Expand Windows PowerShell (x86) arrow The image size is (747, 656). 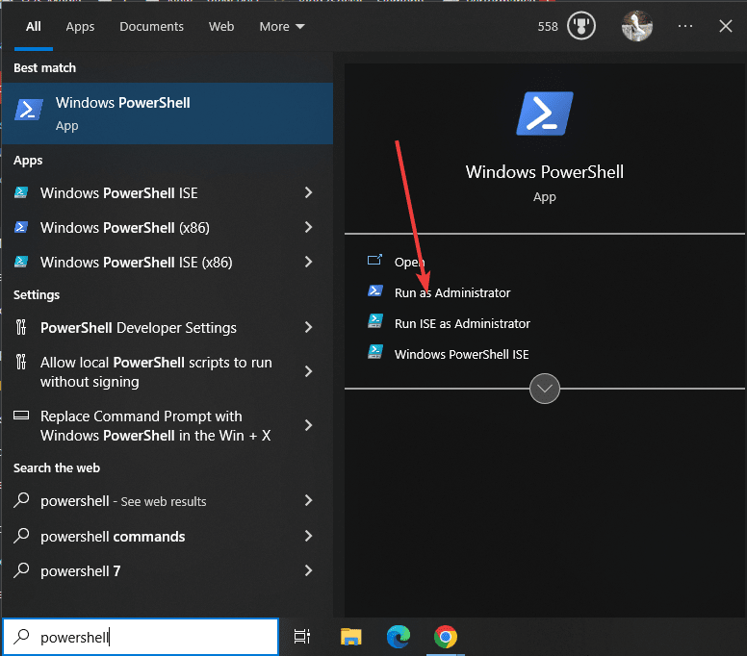click(x=308, y=227)
